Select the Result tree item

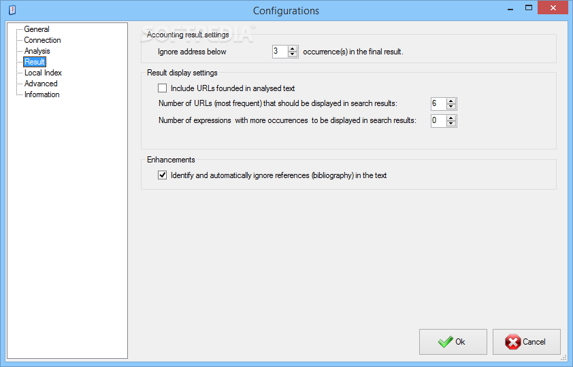[x=35, y=62]
